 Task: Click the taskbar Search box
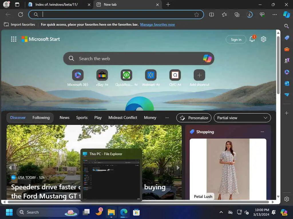point(48,212)
